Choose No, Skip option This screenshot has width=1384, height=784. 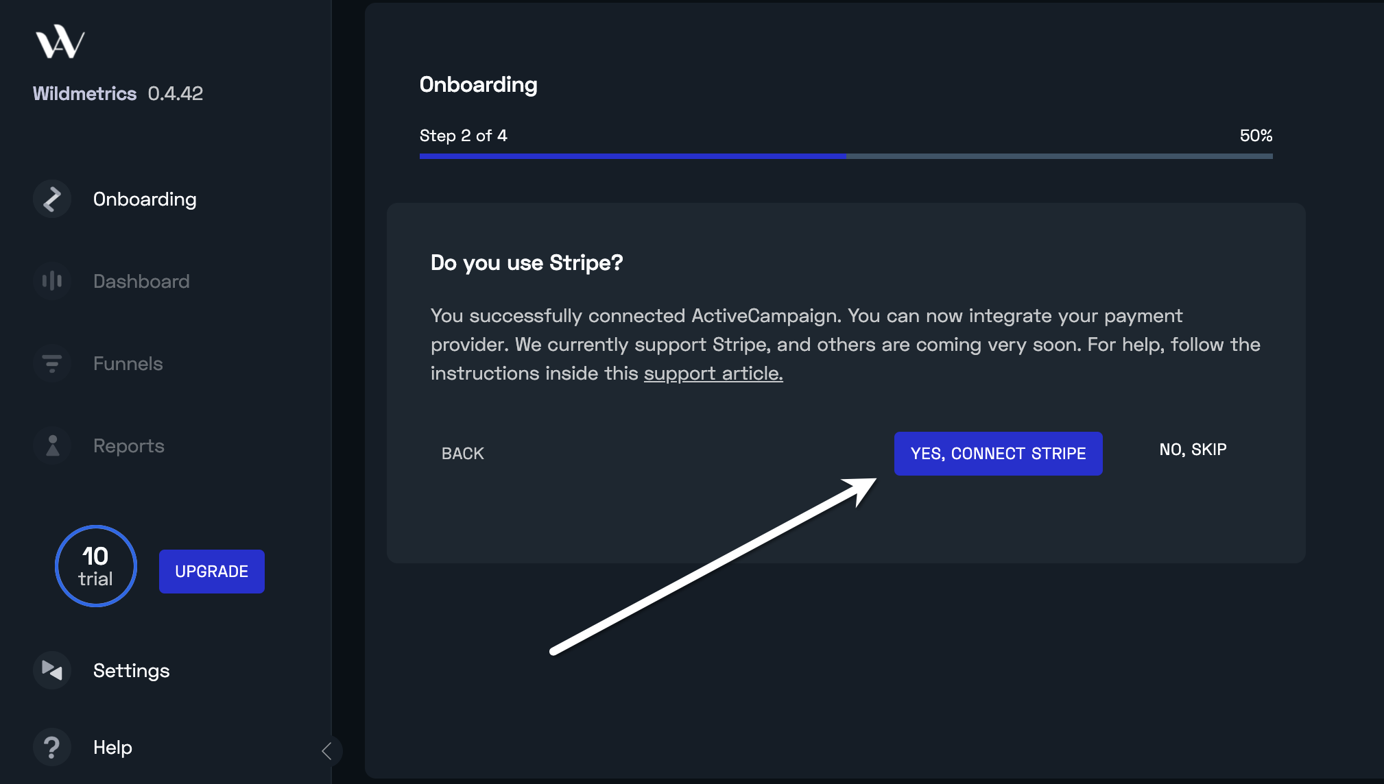coord(1193,450)
